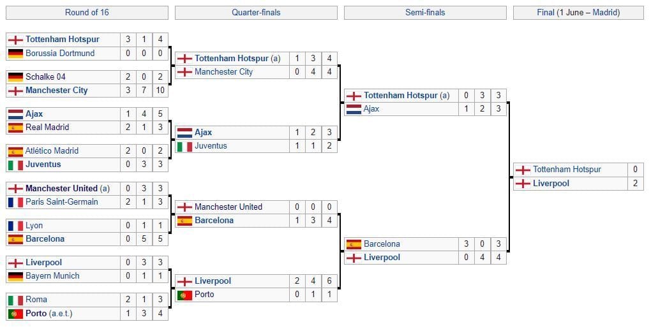Image resolution: width=651 pixels, height=329 pixels.
Task: Click the French flag beside Paris Saint-Germain
Action: 15,202
